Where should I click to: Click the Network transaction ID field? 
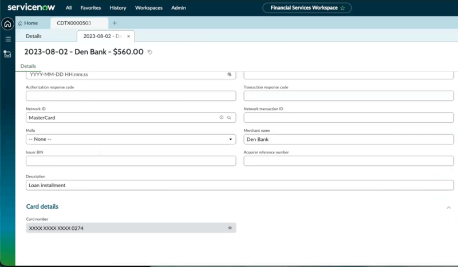coord(349,118)
